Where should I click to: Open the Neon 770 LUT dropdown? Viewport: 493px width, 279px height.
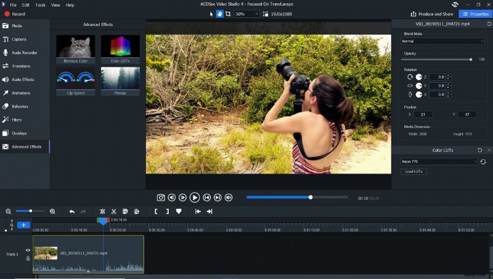tap(439, 162)
